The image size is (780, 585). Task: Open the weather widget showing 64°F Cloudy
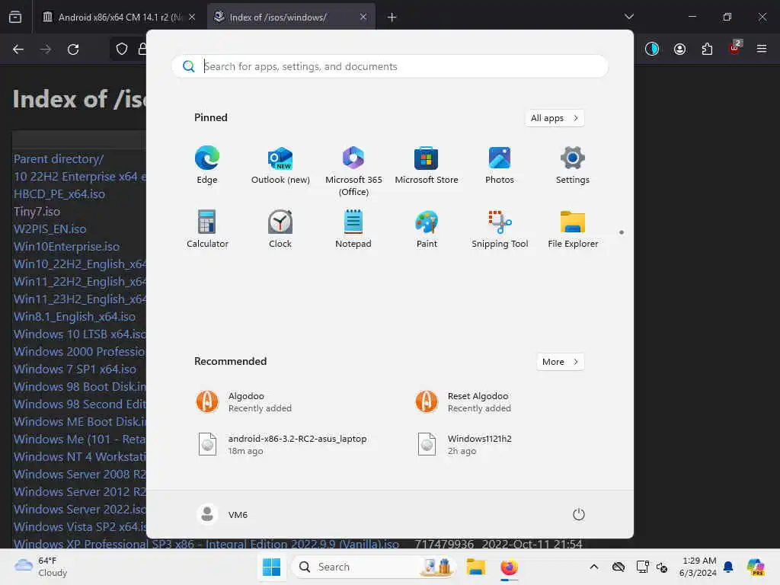point(41,567)
